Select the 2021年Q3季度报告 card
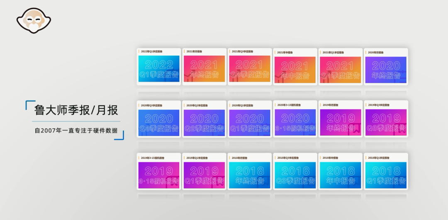This screenshot has height=220, width=448. [x=250, y=67]
